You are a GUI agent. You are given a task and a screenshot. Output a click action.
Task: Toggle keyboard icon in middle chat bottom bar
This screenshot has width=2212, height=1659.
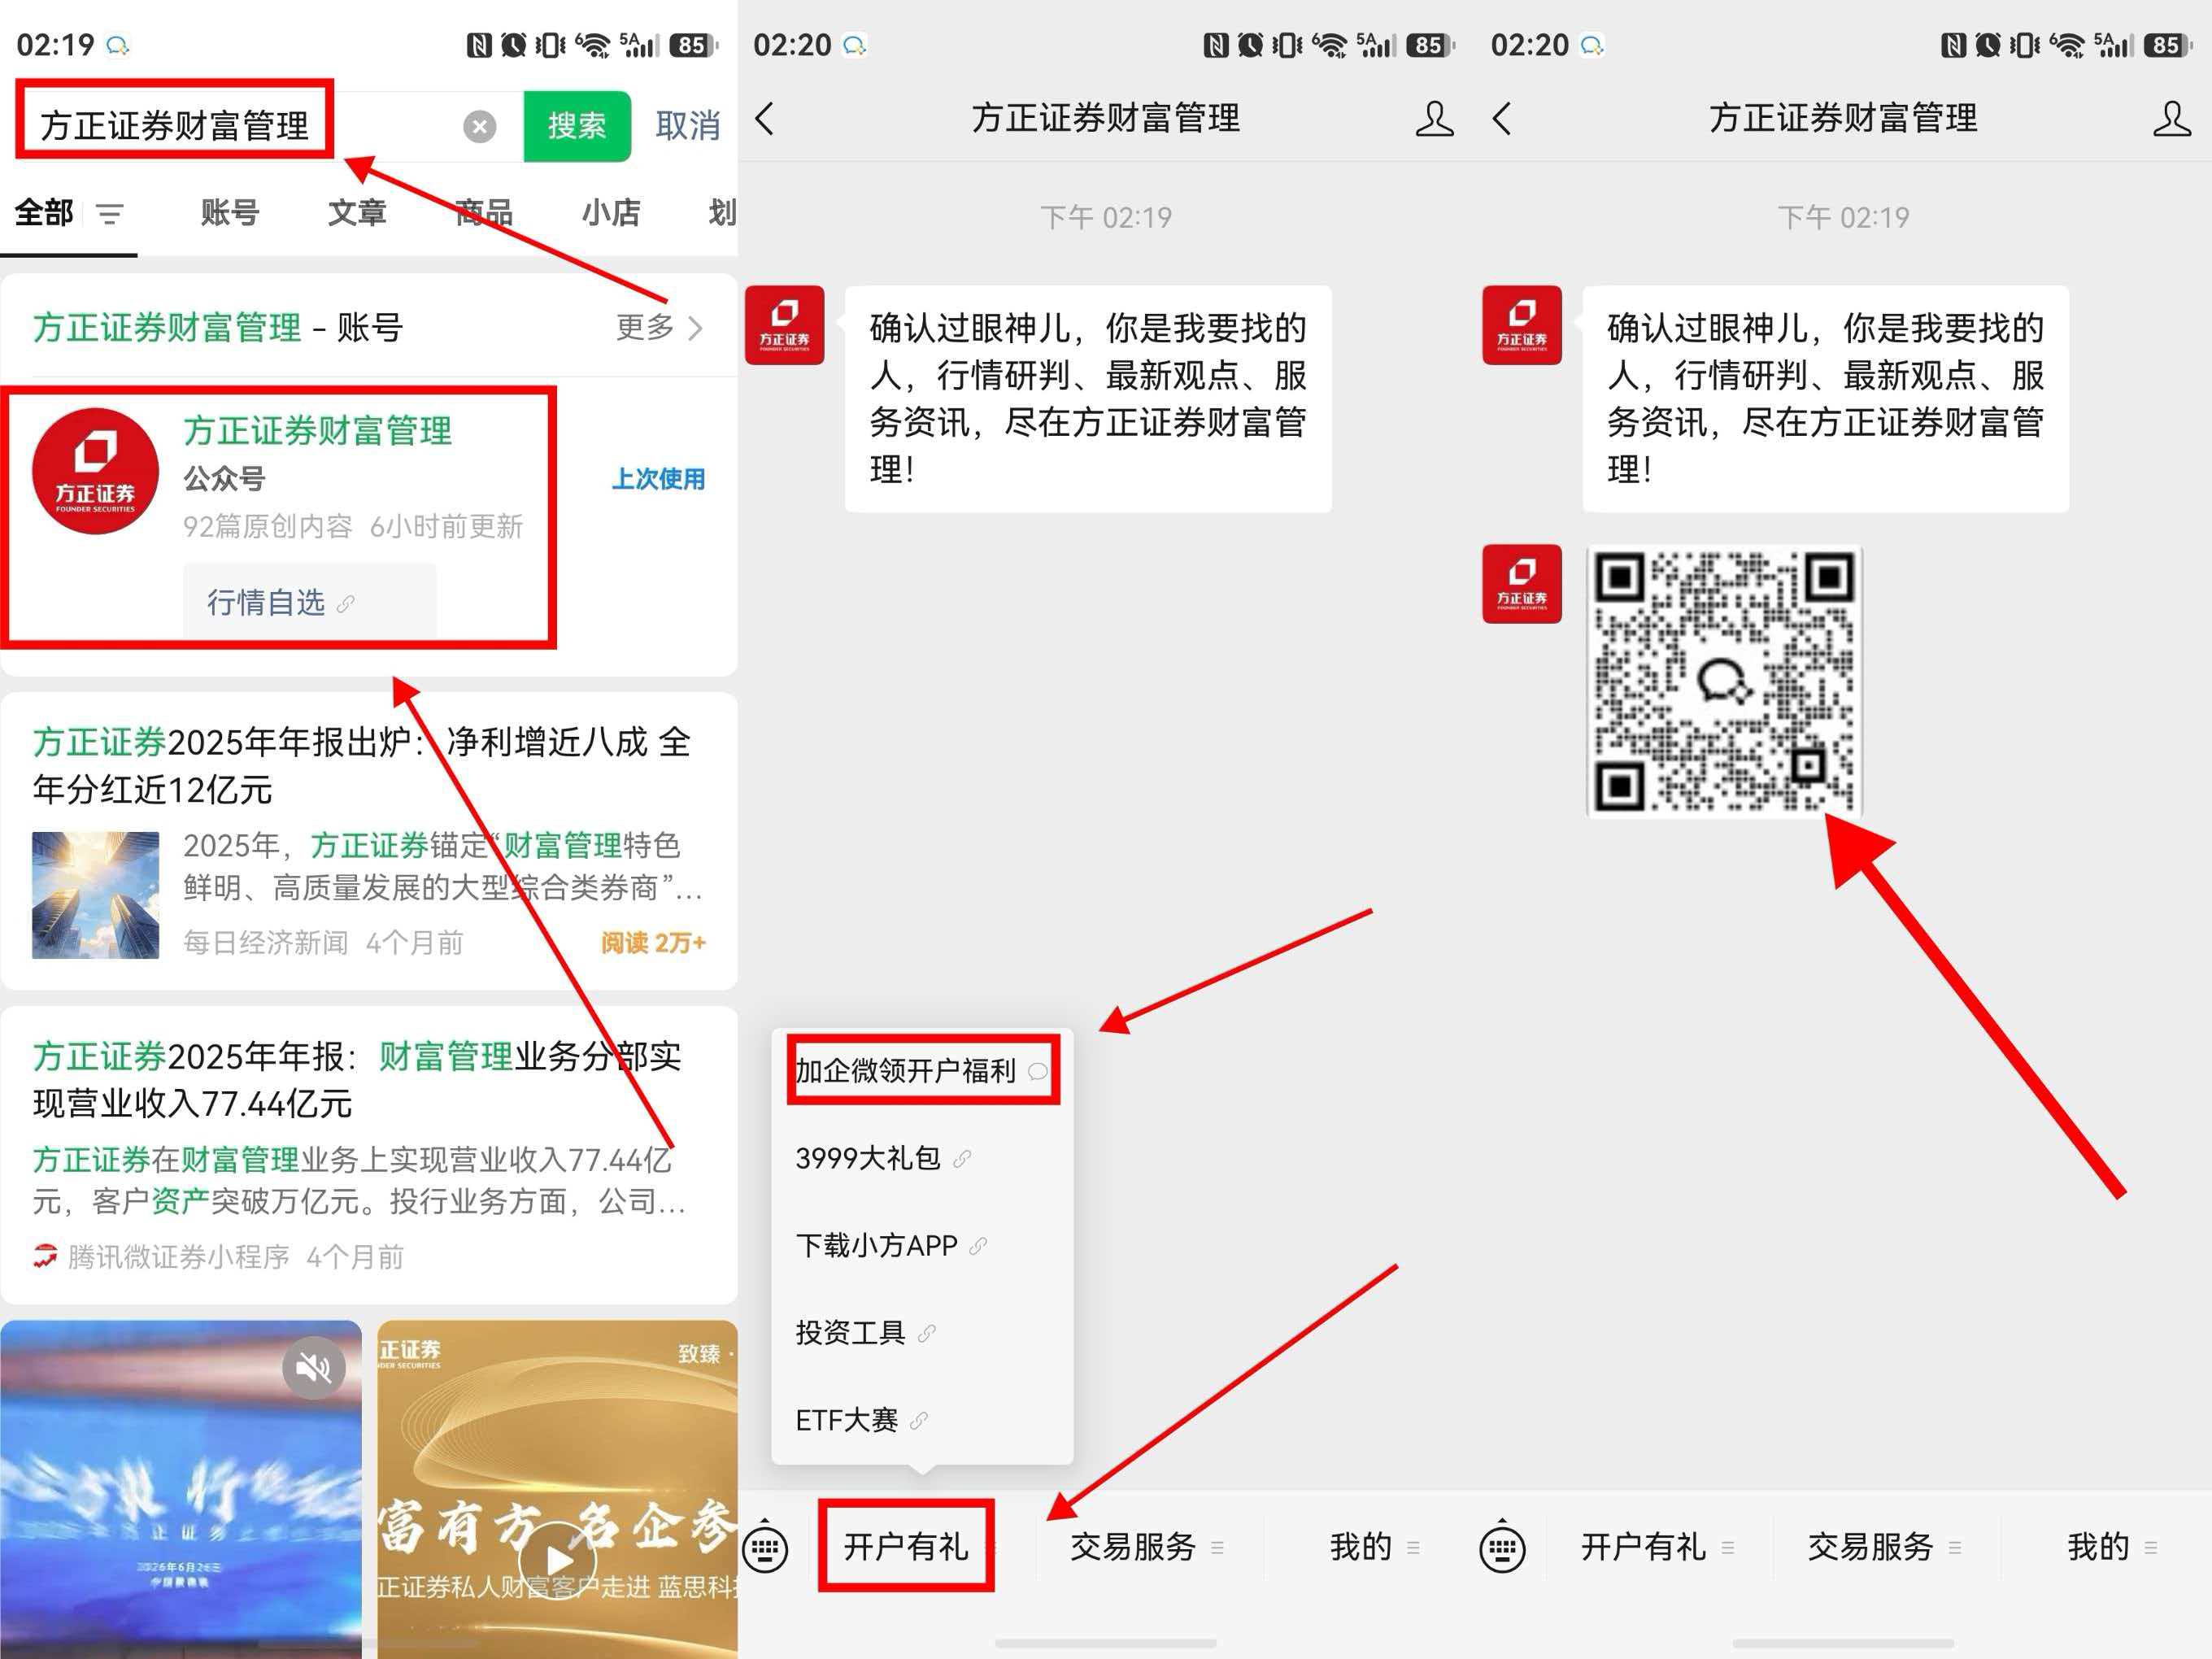765,1548
